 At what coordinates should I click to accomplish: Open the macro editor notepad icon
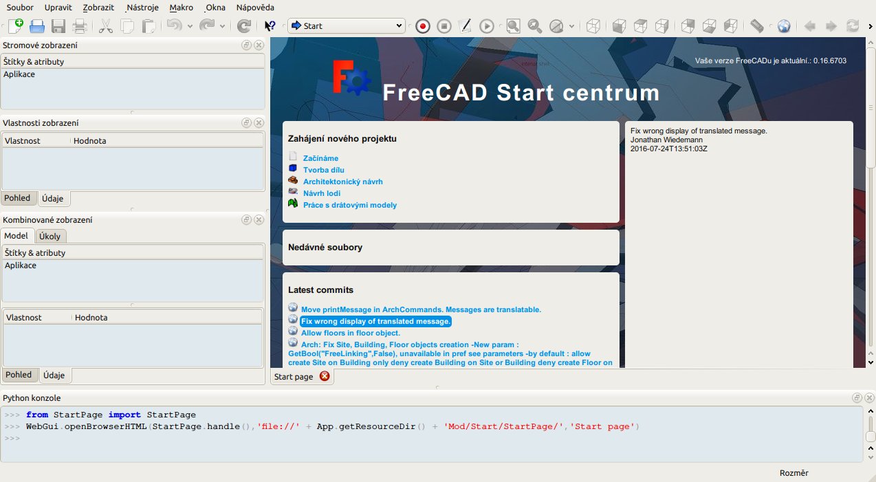[465, 26]
